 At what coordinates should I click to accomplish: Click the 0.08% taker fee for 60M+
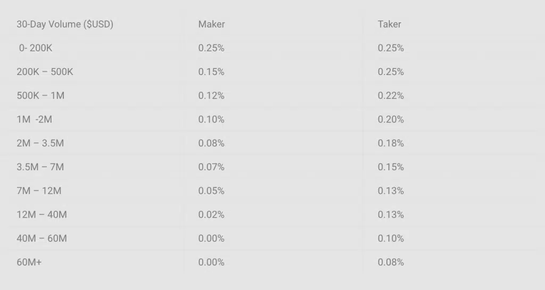click(x=391, y=262)
